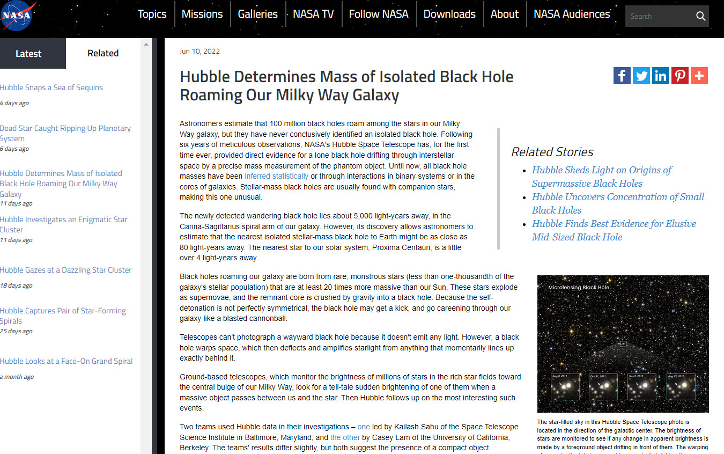Share article on Twitter
The height and width of the screenshot is (454, 724).
pos(641,76)
